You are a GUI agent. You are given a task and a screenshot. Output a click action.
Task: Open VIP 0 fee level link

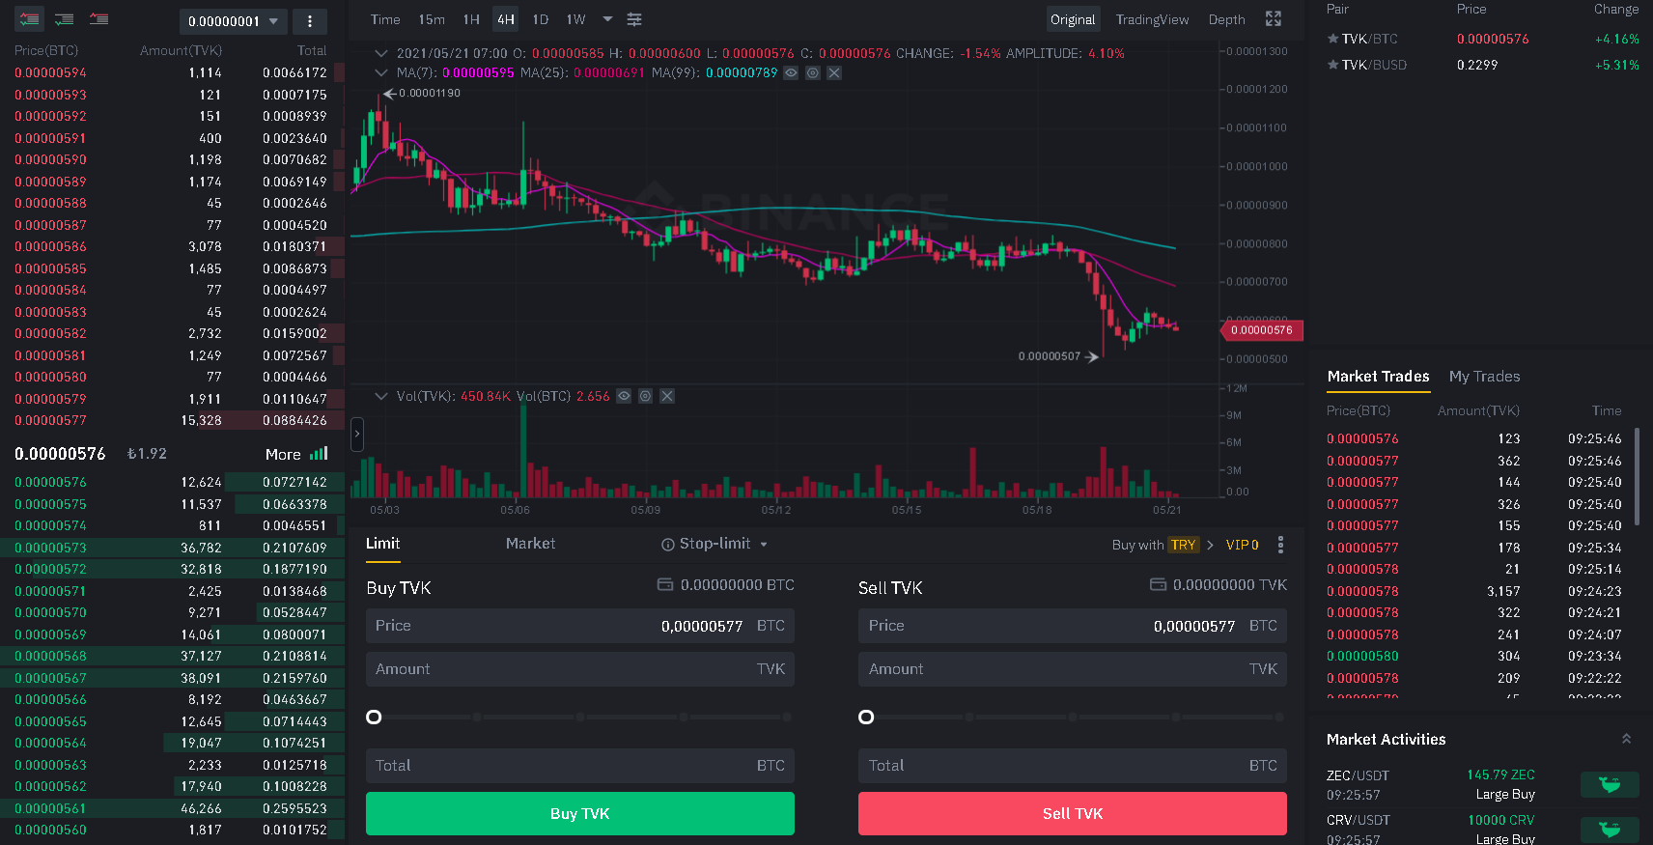1242,545
